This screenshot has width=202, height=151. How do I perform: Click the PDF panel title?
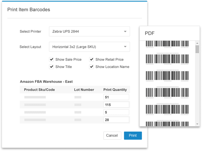click(150, 33)
